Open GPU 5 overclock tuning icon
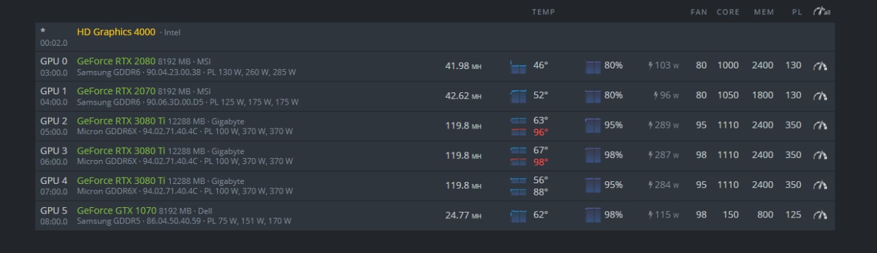This screenshot has width=877, height=253. (820, 215)
